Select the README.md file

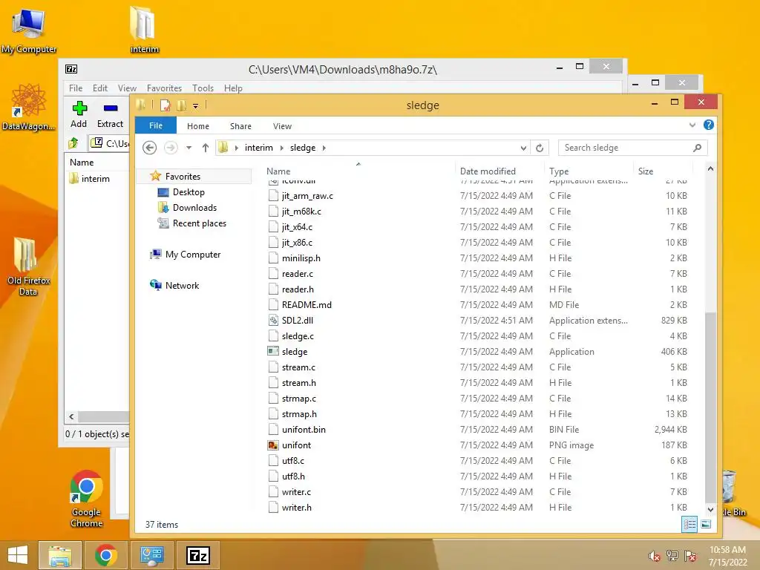pos(307,305)
